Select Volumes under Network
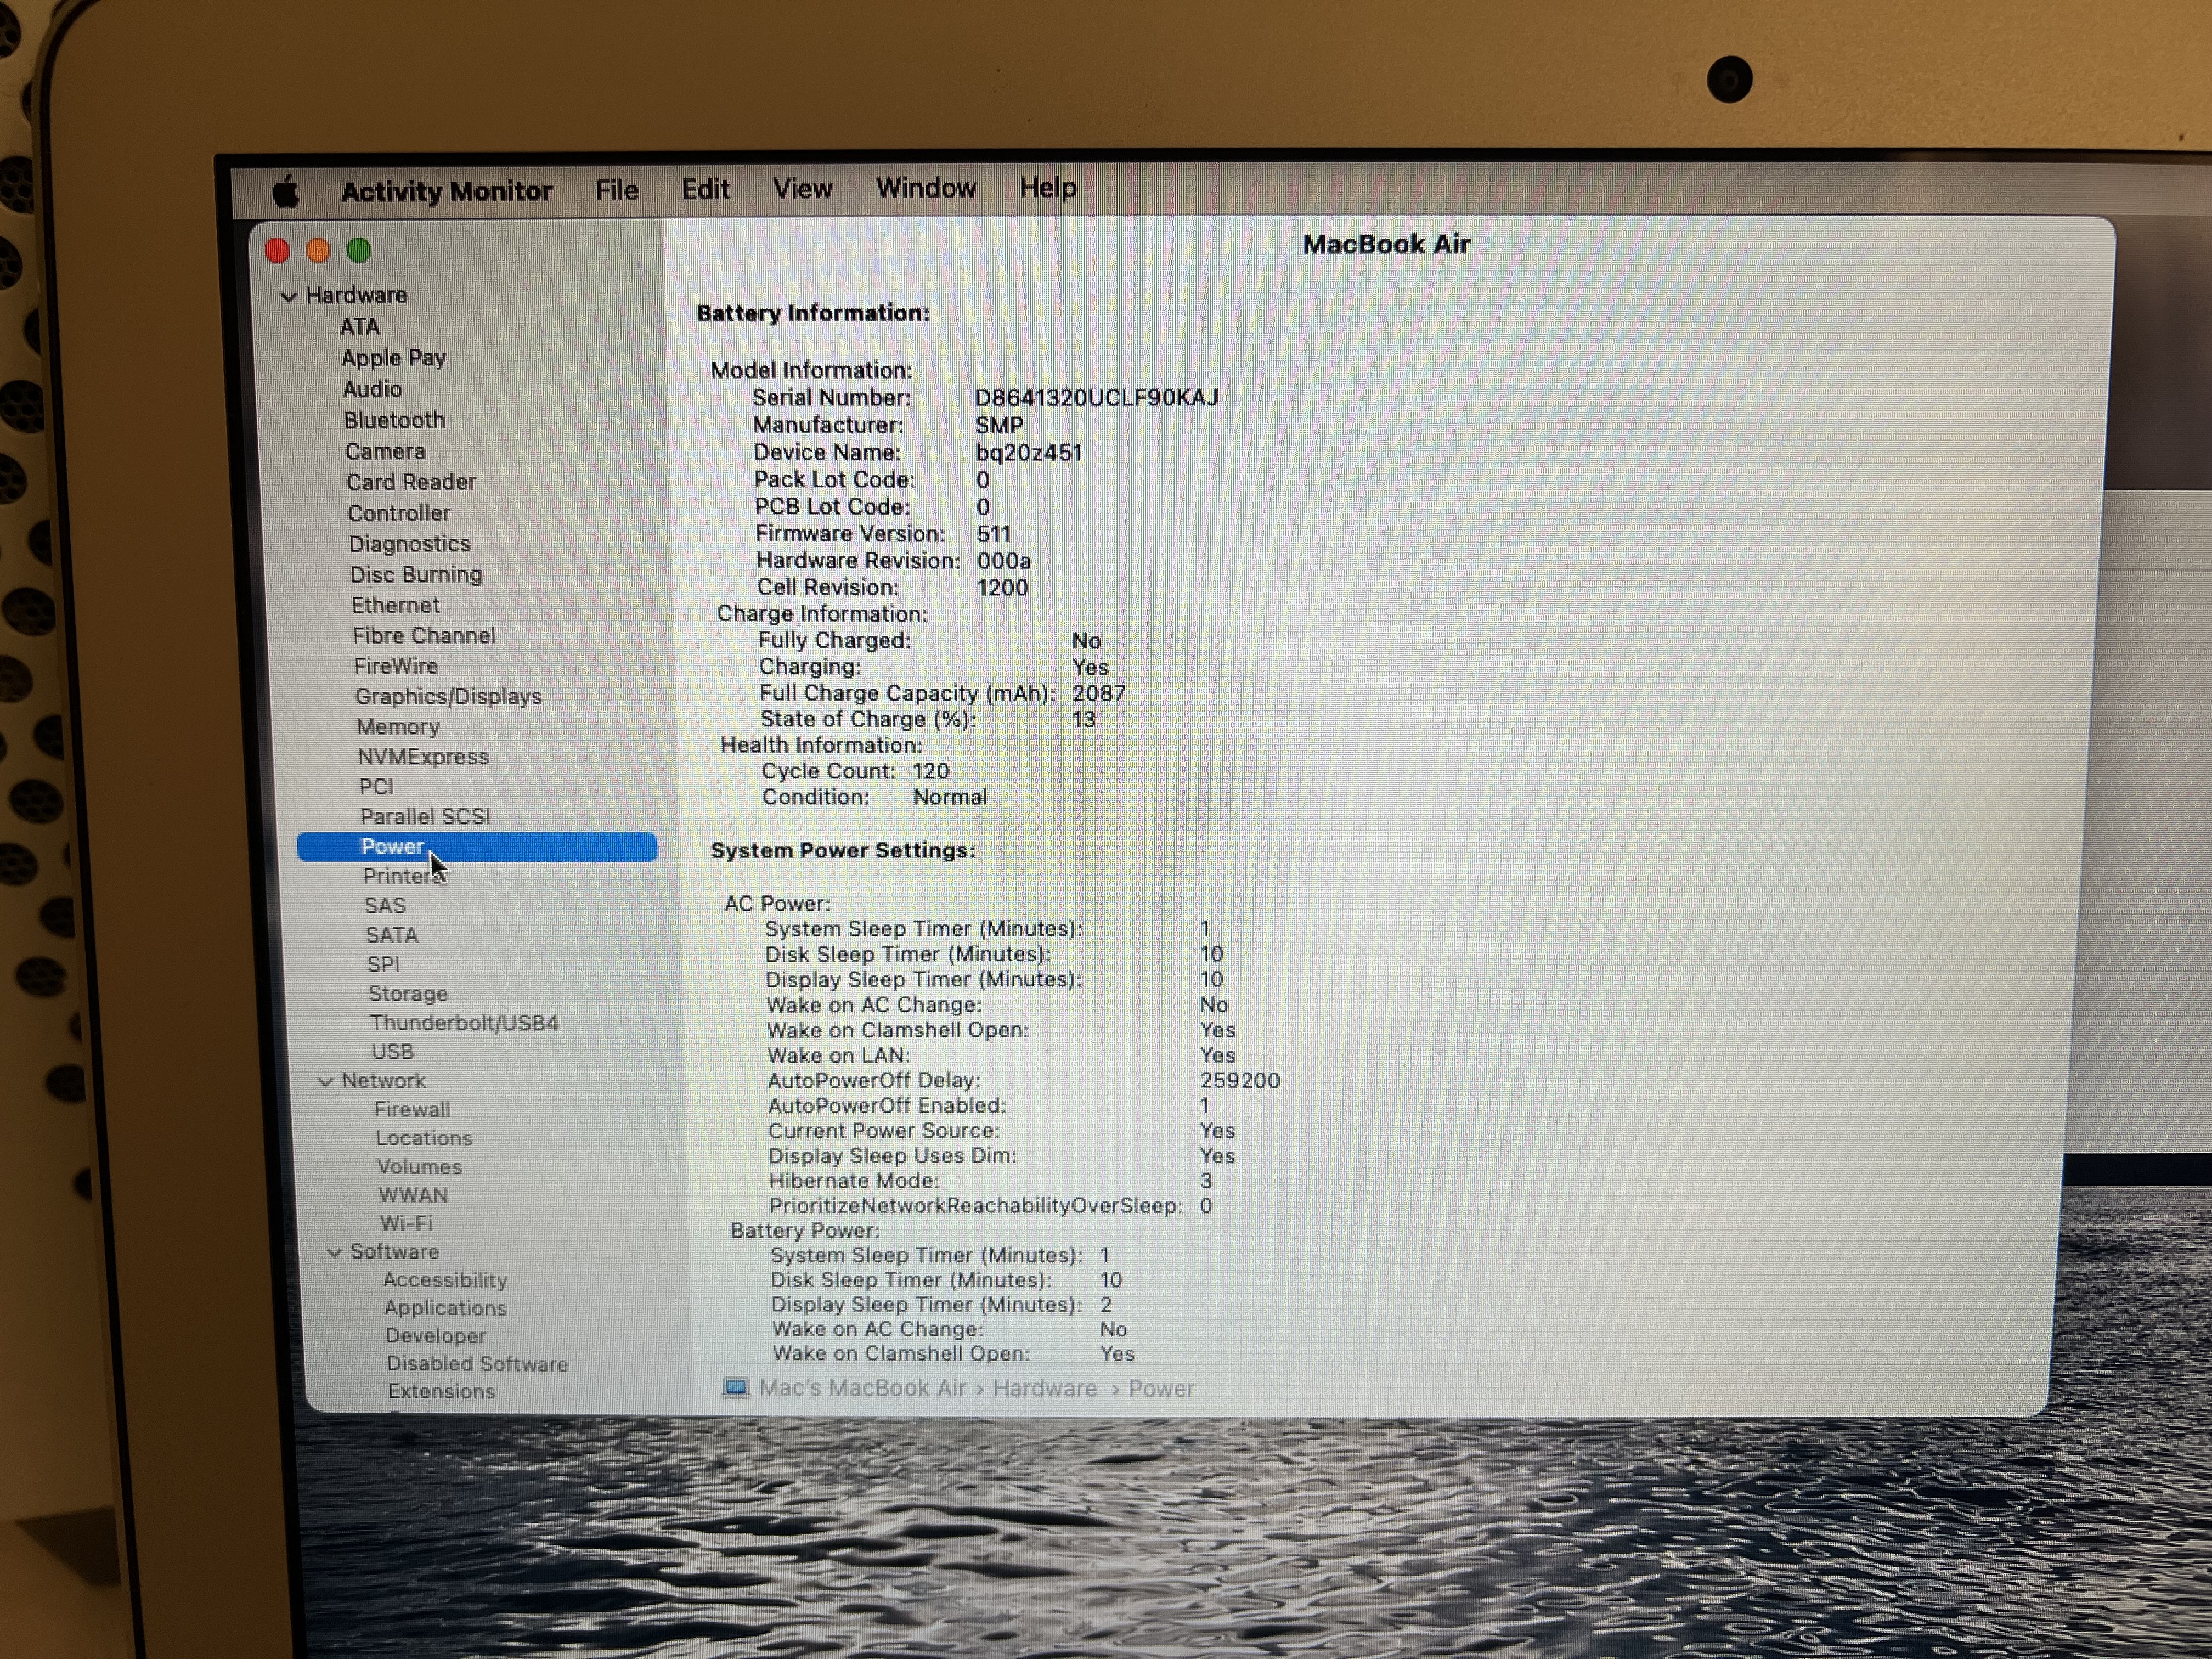2212x1659 pixels. click(x=419, y=1167)
